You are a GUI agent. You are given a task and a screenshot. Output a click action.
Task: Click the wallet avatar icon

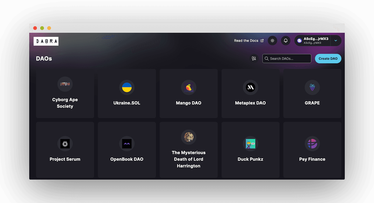pyautogui.click(x=299, y=41)
